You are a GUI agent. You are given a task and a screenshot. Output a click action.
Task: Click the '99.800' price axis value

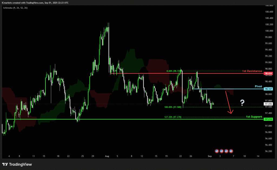(x=269, y=37)
